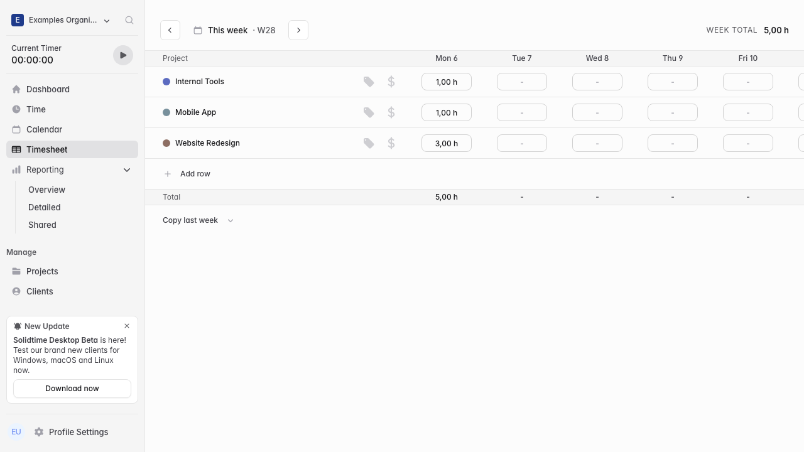Select Timesheet in the sidebar
This screenshot has height=452, width=804.
click(x=72, y=149)
